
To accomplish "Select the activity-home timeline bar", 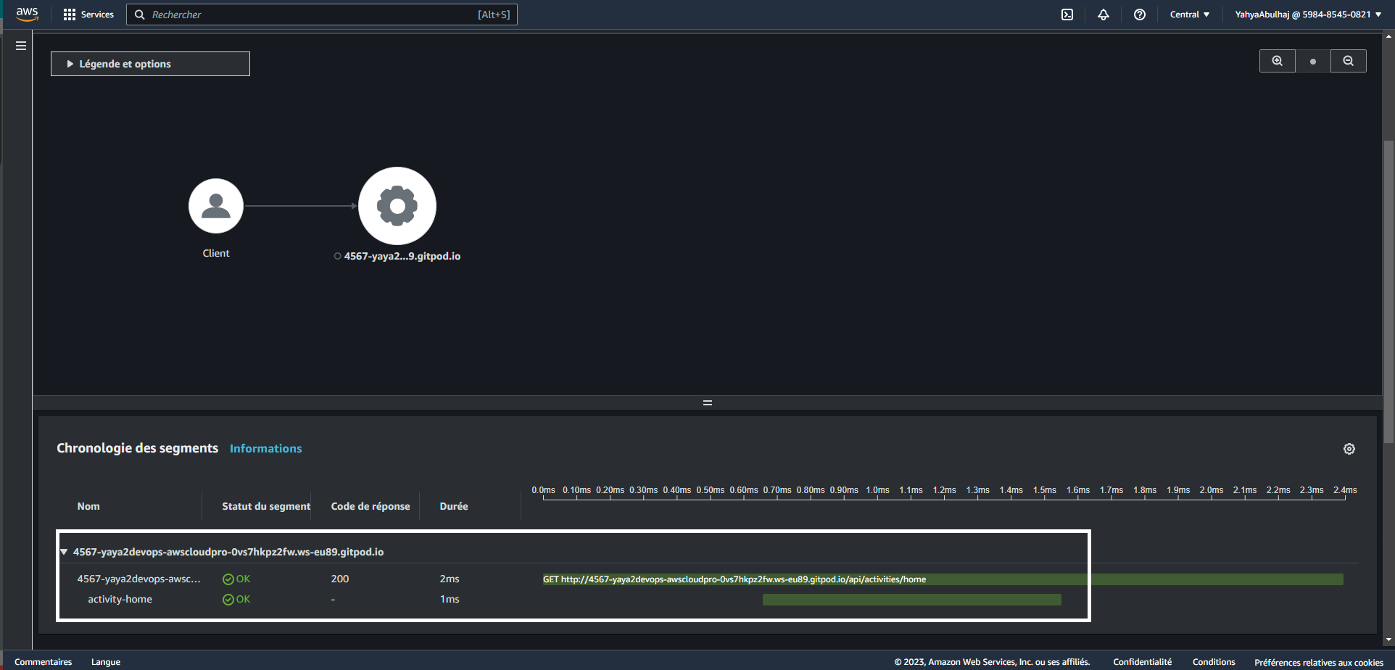I will [x=912, y=600].
